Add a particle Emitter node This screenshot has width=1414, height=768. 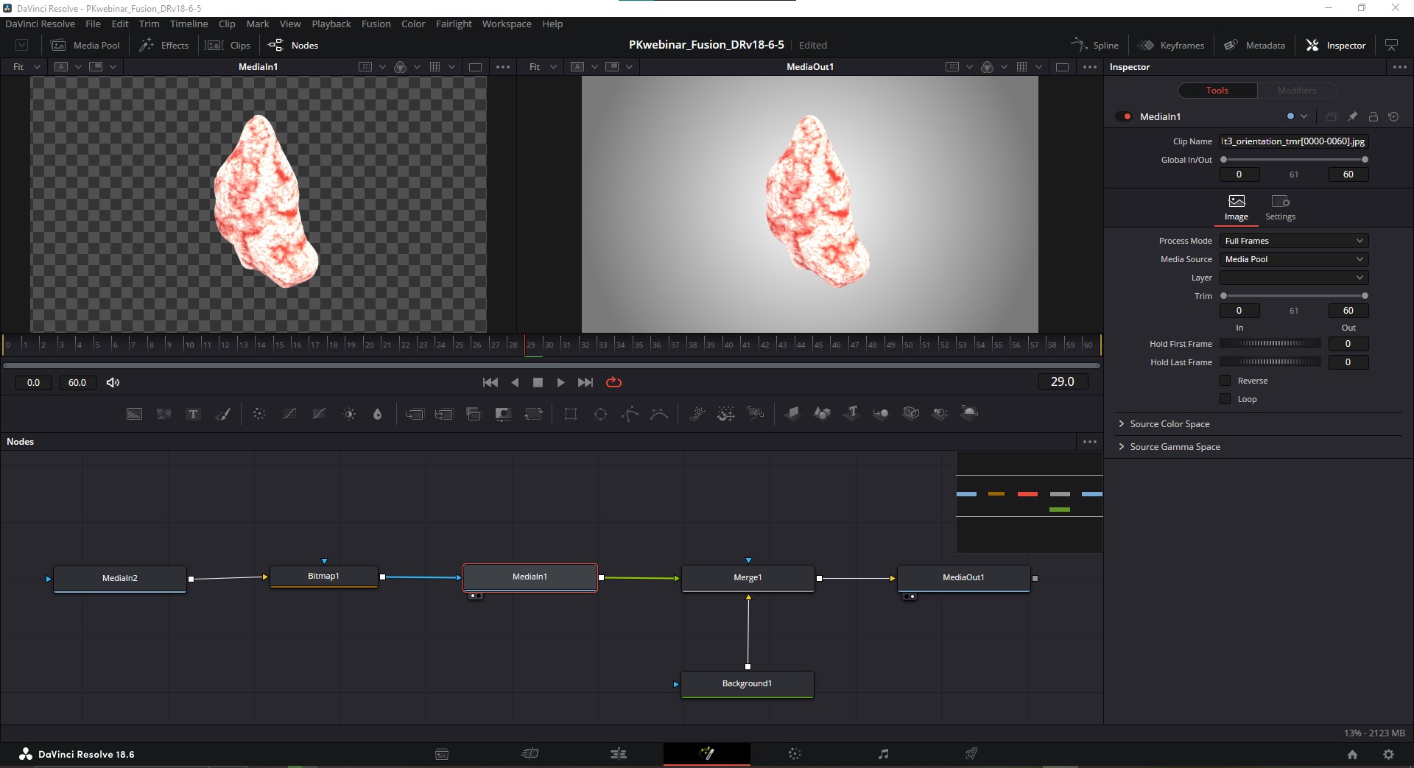coord(697,414)
